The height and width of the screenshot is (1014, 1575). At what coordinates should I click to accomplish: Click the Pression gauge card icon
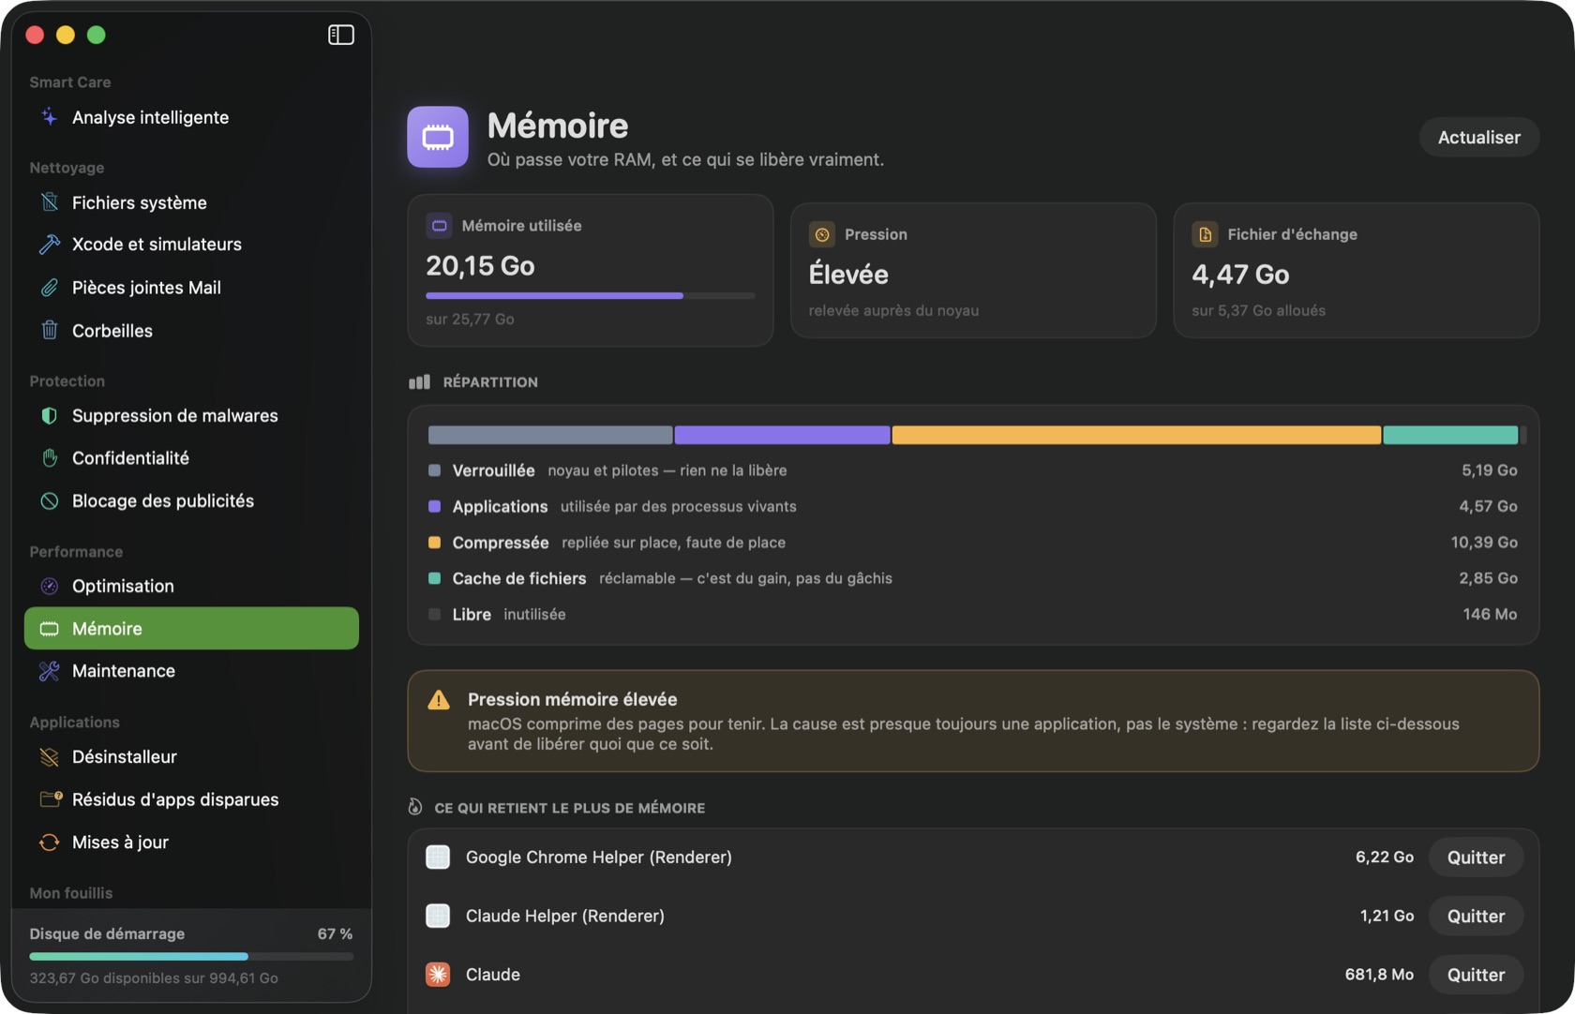[x=822, y=234]
